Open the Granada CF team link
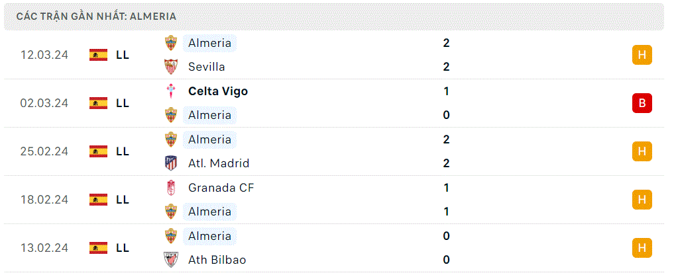676x275 pixels. pyautogui.click(x=221, y=188)
